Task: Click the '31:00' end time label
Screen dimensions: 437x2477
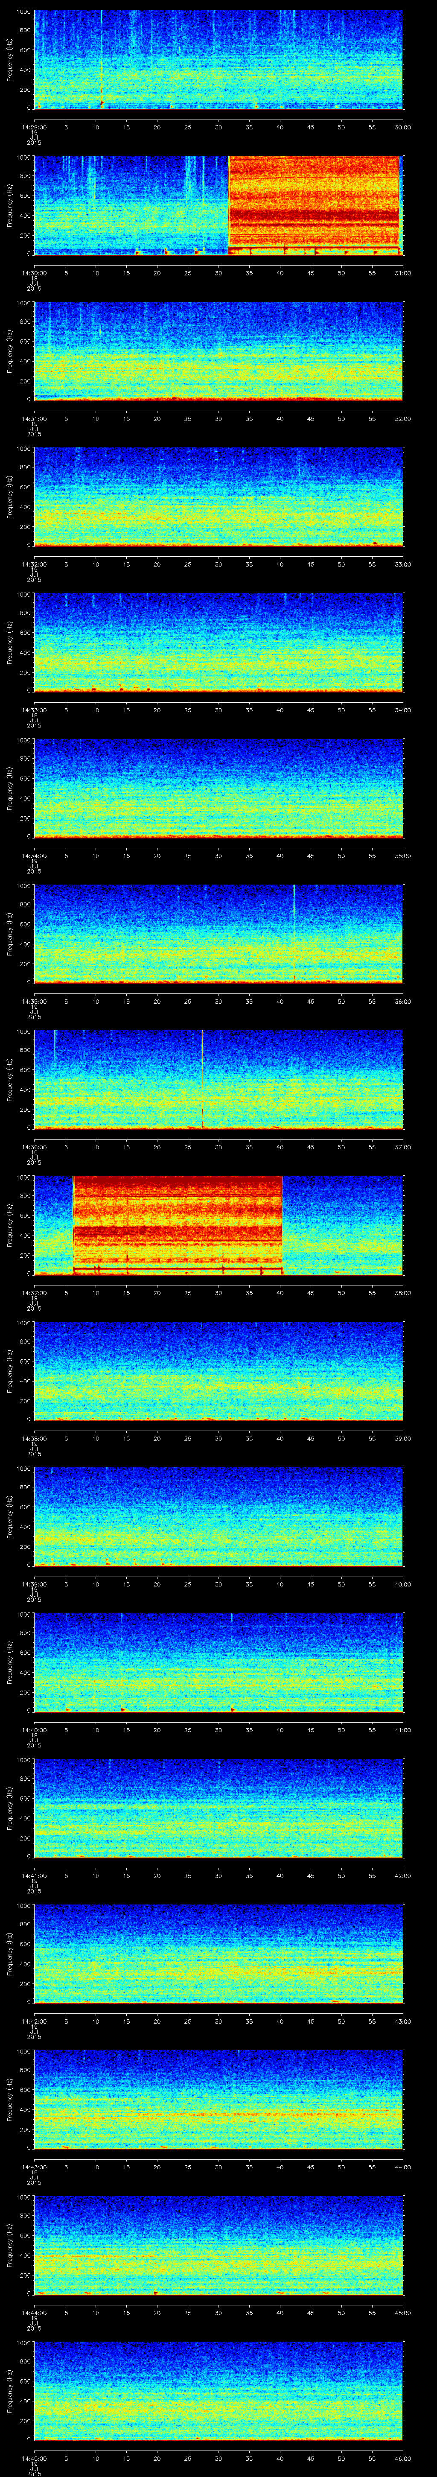Action: click(x=402, y=273)
